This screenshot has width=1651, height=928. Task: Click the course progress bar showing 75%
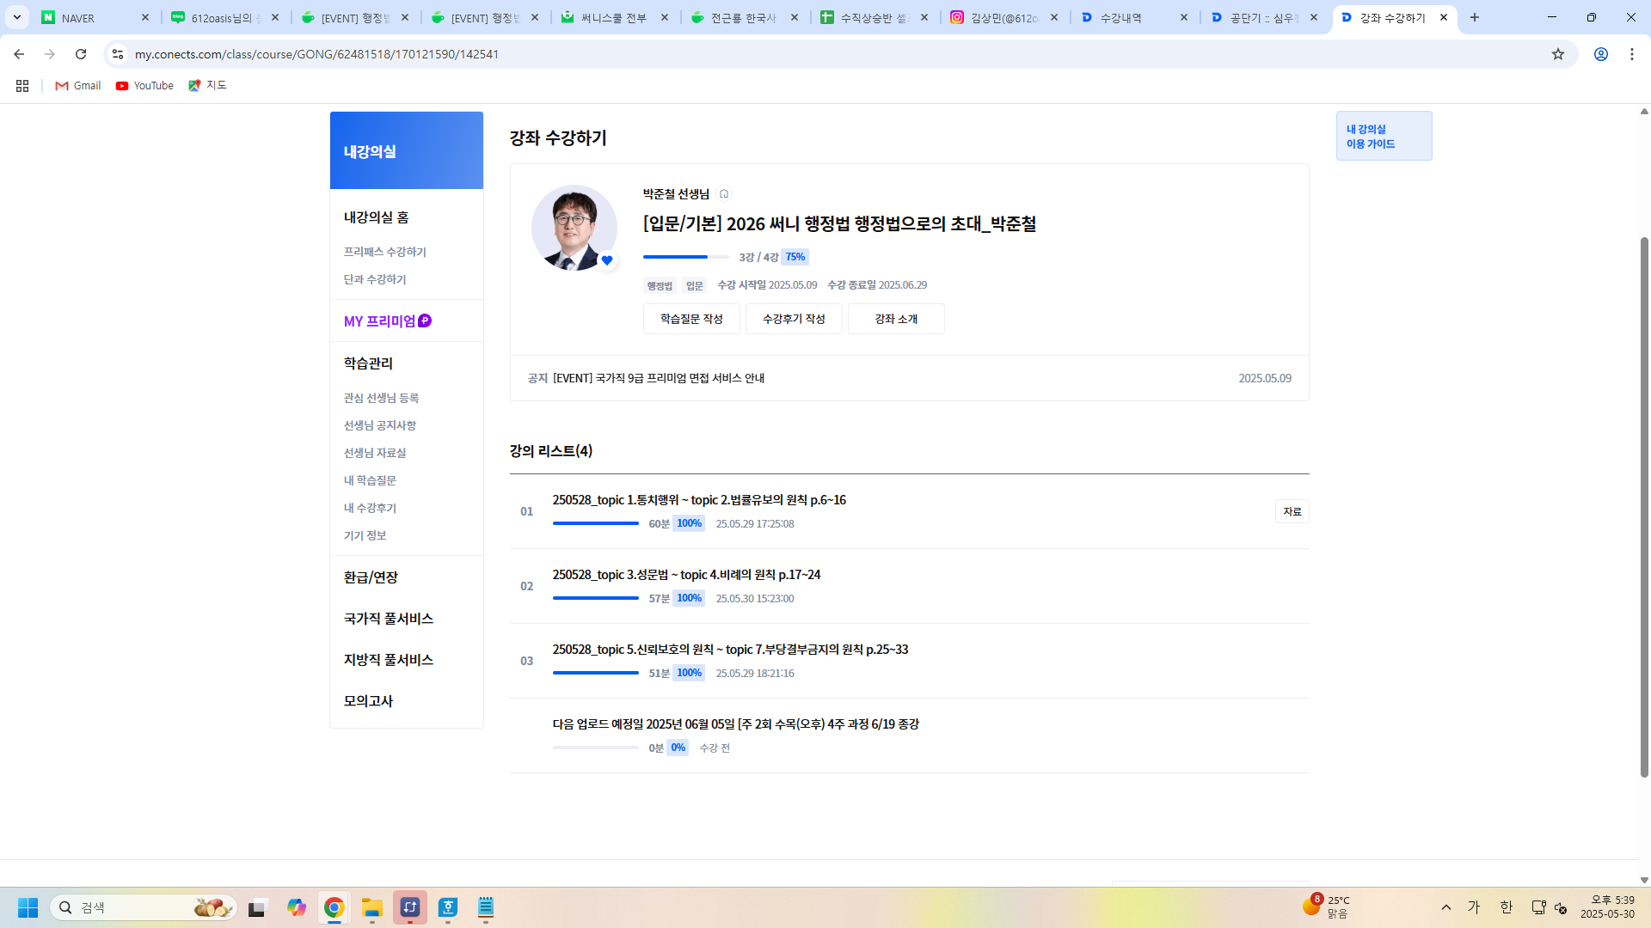coord(685,257)
